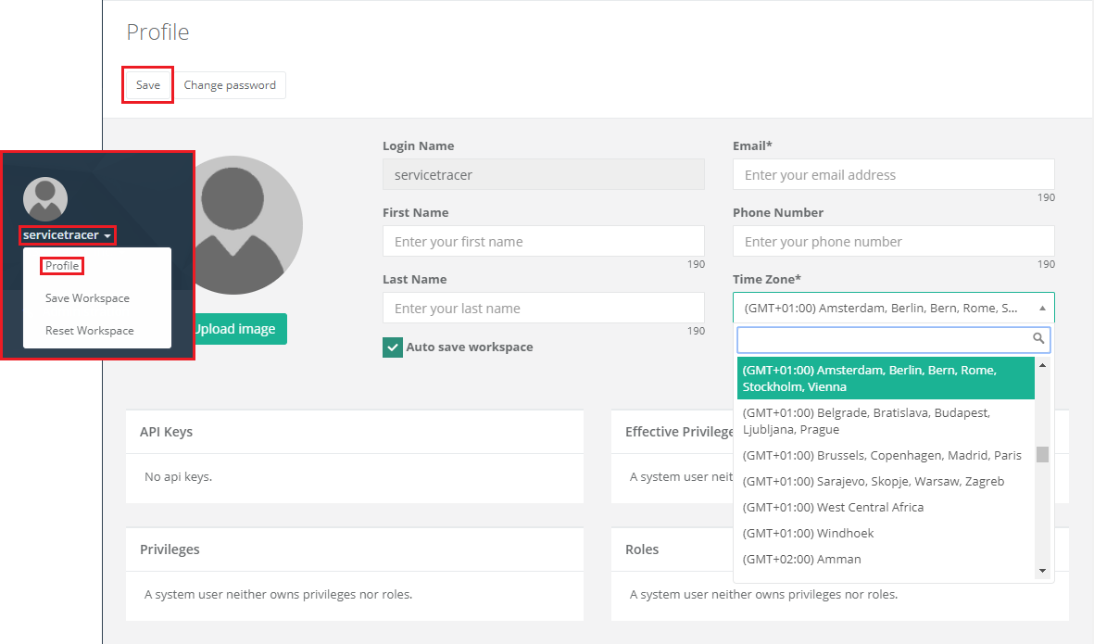Select Reset Workspace menu entry
1094x644 pixels.
pyautogui.click(x=89, y=331)
